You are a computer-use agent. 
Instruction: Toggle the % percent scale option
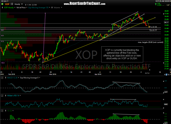coord(168,75)
